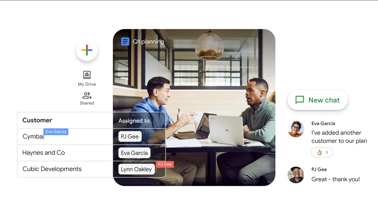Click the speech bubble icon on New chat
378x216 pixels.
pos(300,100)
